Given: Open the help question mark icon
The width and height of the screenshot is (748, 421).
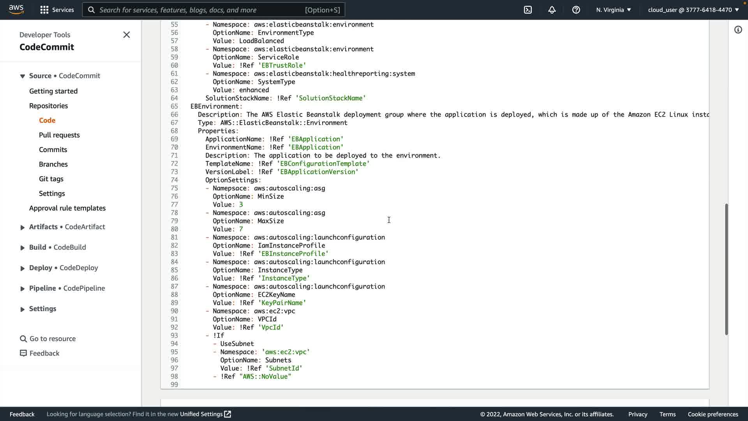Looking at the screenshot, I should click(576, 10).
